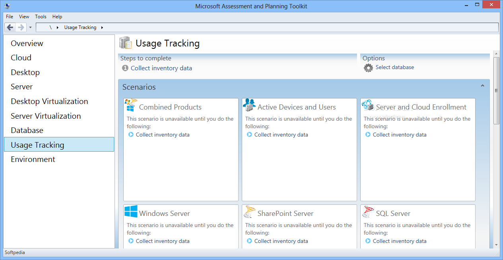Click the Windows Server card title
Image resolution: width=503 pixels, height=260 pixels.
pyautogui.click(x=165, y=214)
